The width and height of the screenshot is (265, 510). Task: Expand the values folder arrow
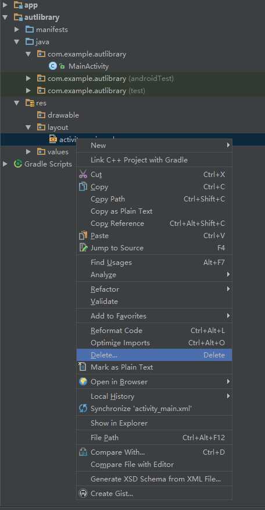click(x=28, y=151)
